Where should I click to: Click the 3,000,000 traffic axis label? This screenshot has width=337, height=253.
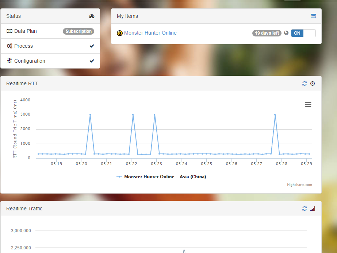pyautogui.click(x=21, y=231)
